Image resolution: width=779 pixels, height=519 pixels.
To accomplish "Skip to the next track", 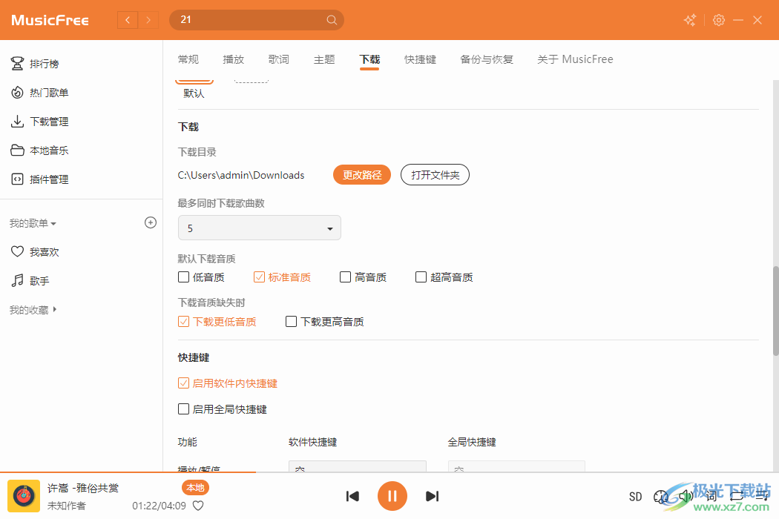I will tap(433, 496).
